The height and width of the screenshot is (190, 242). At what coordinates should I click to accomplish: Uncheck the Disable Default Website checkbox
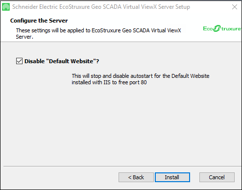click(19, 61)
